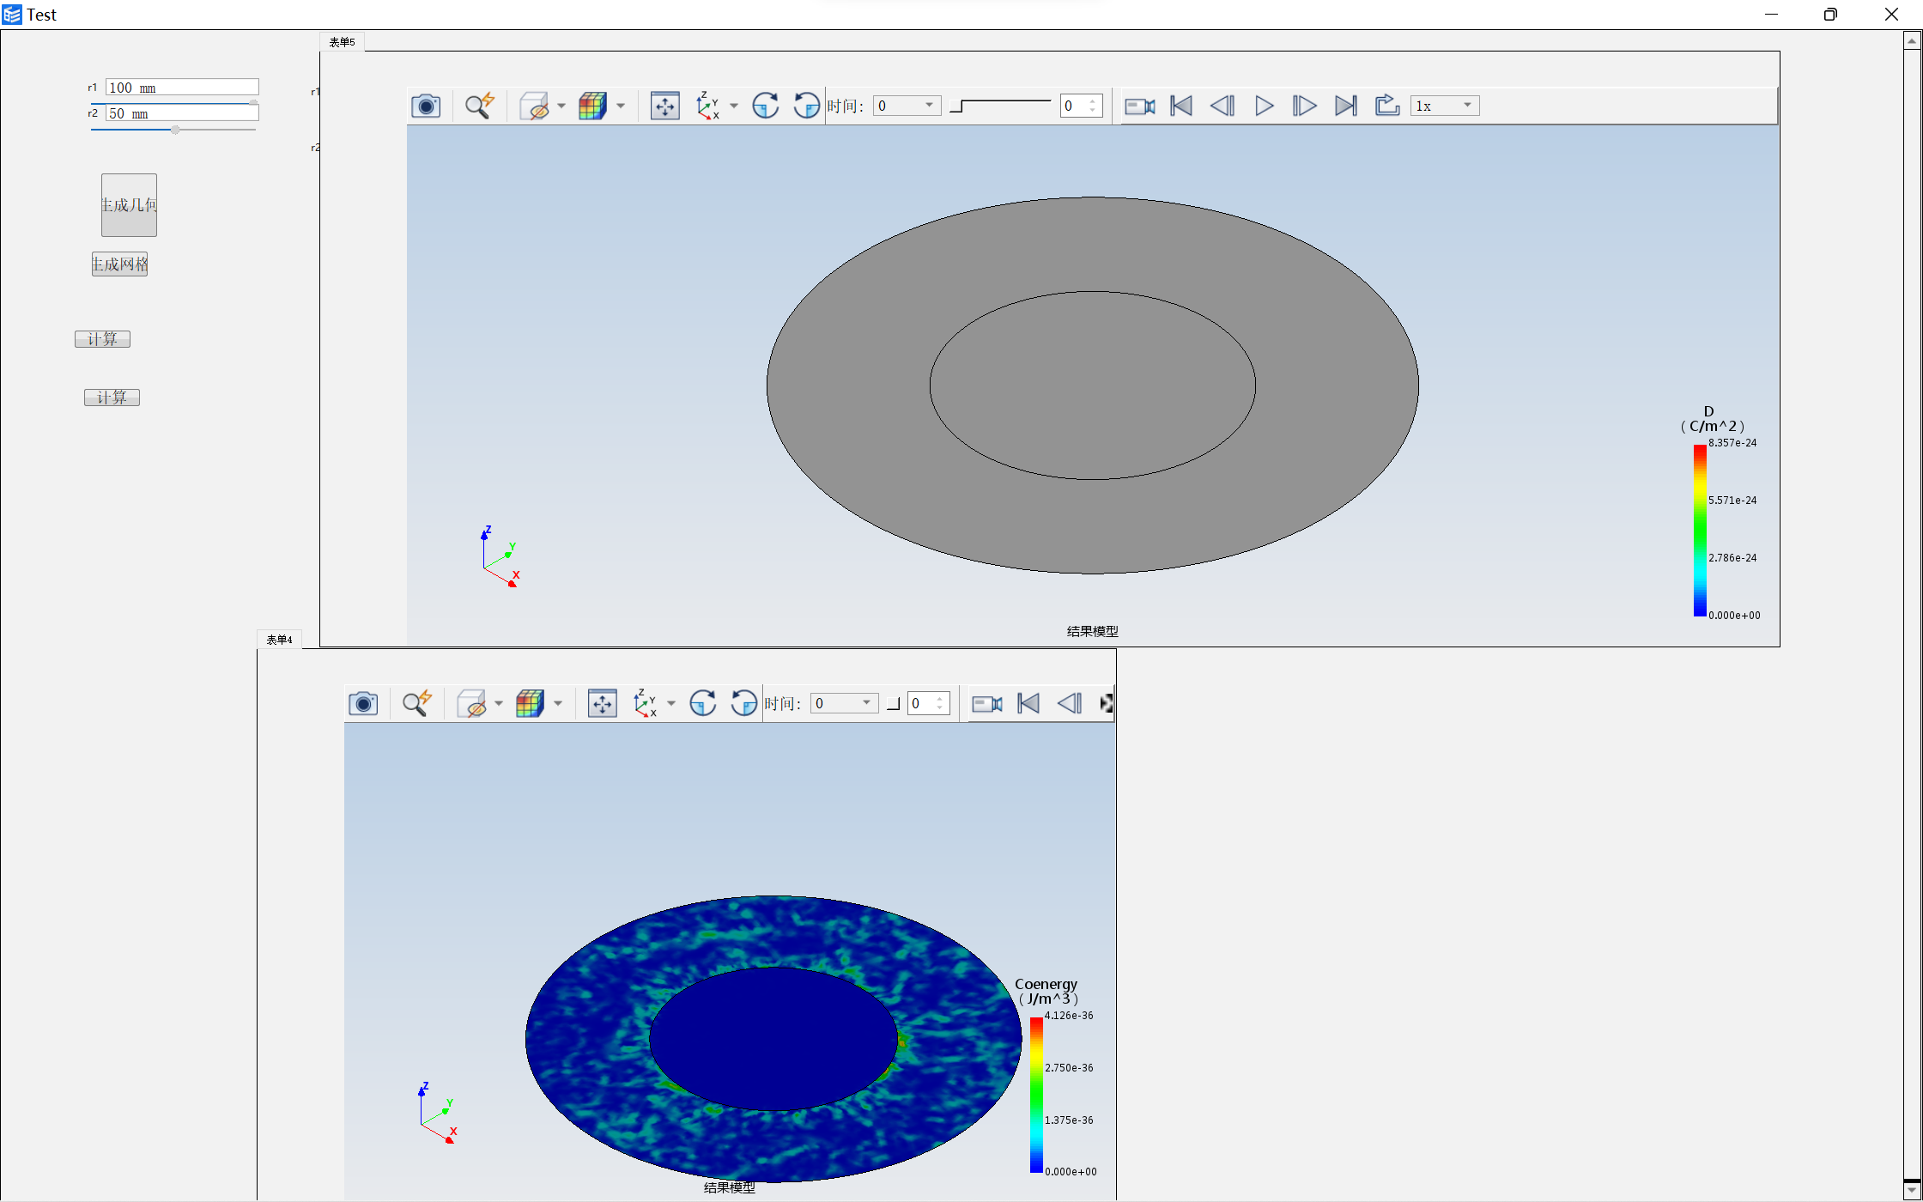
Task: Expand result cube dropdown arrow in 表单4
Action: point(558,703)
